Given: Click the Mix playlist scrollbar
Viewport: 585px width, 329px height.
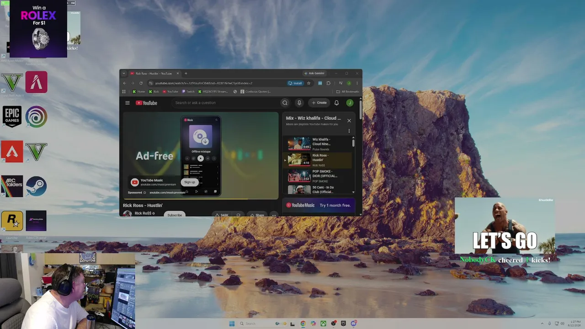Looking at the screenshot, I should 353,143.
